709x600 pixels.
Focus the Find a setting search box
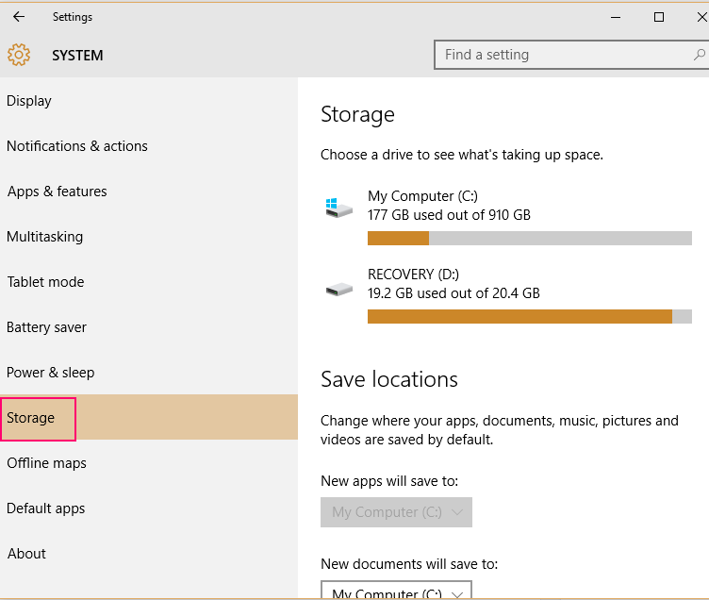[571, 55]
